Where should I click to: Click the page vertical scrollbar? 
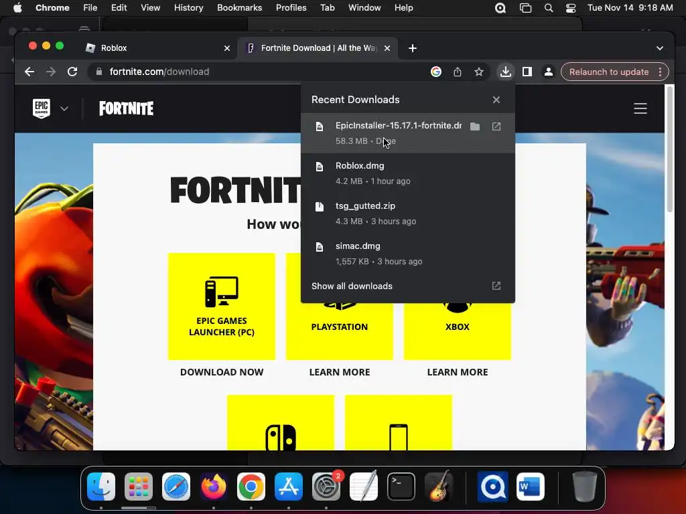point(669,149)
